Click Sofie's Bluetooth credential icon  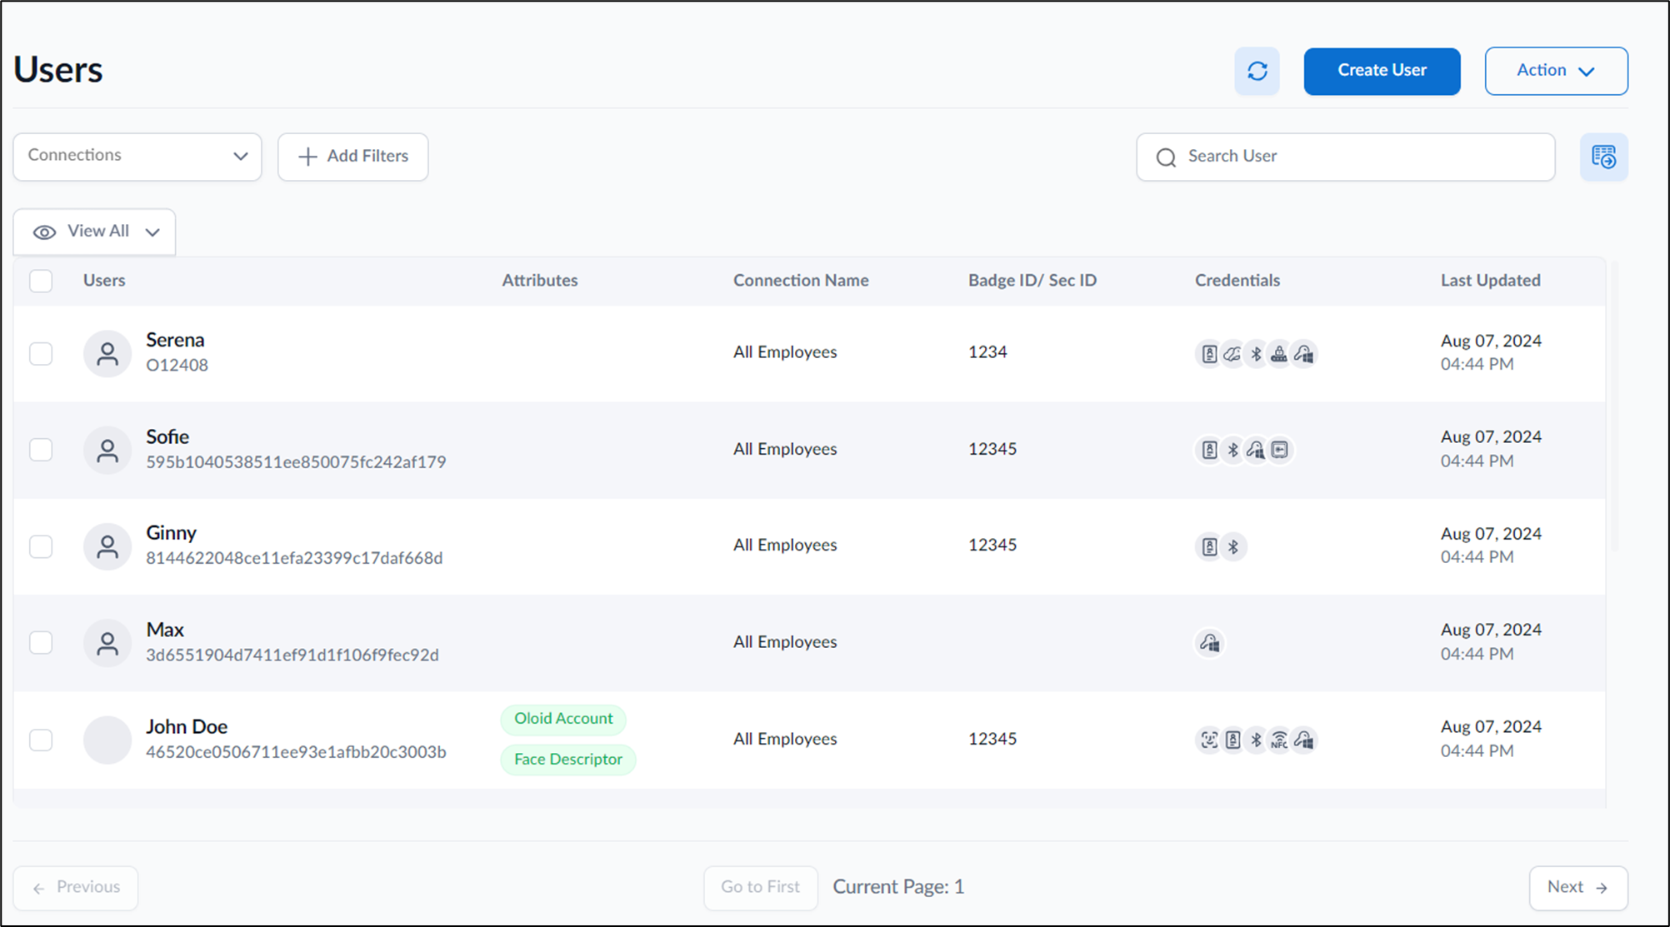(1232, 451)
